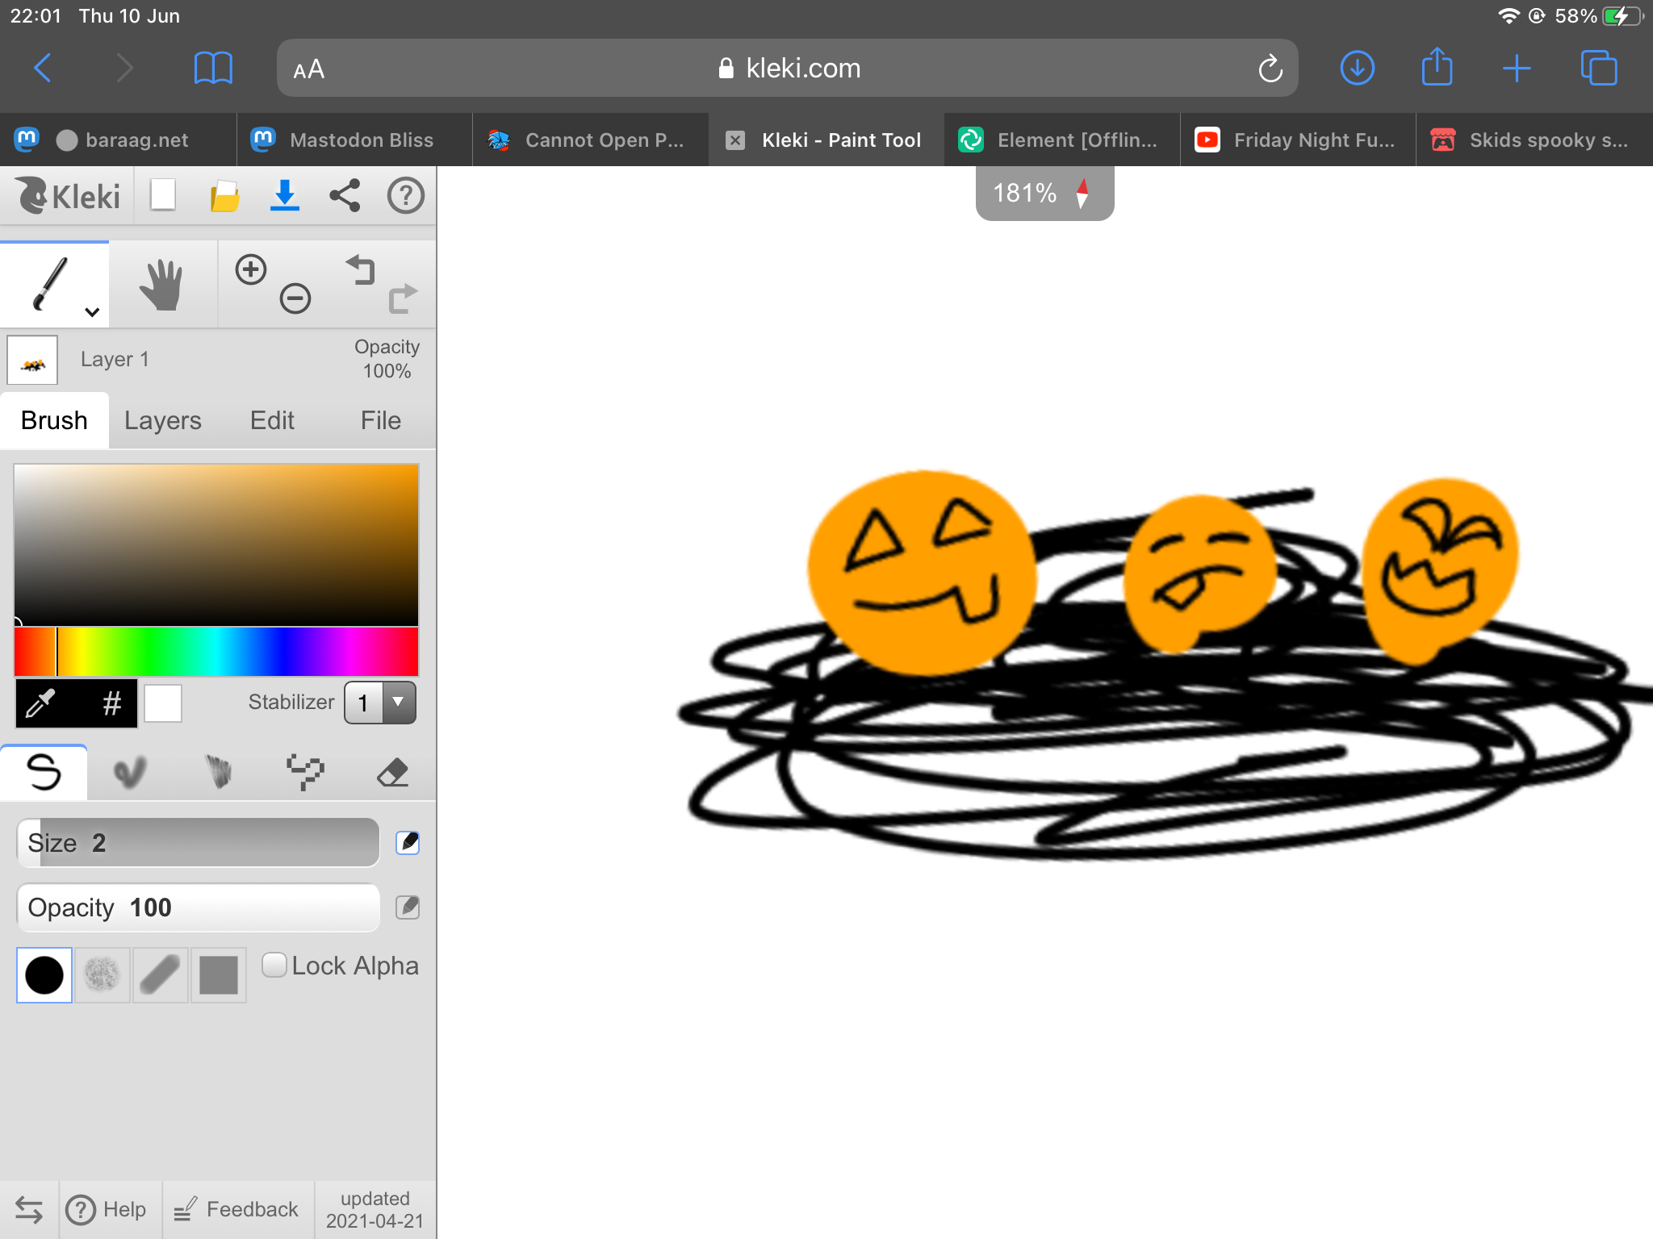Toggle pressure sensitivity for Opacity

pyautogui.click(x=408, y=907)
